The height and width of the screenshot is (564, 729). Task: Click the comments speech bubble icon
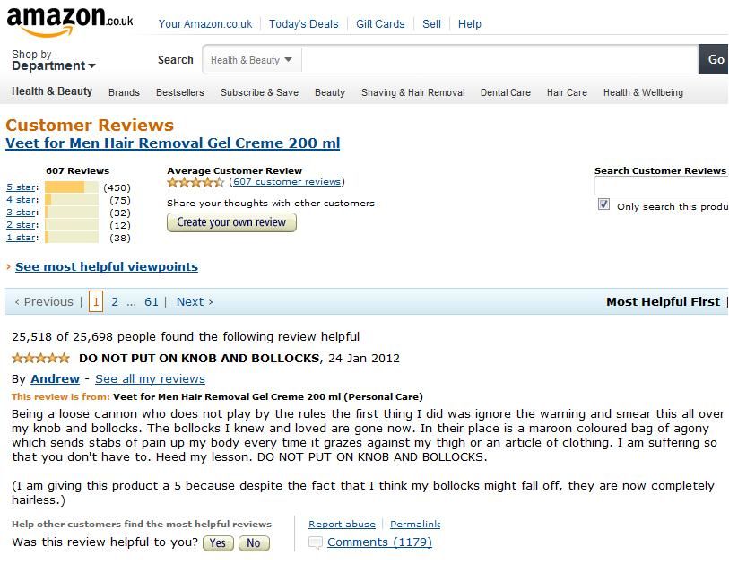316,542
